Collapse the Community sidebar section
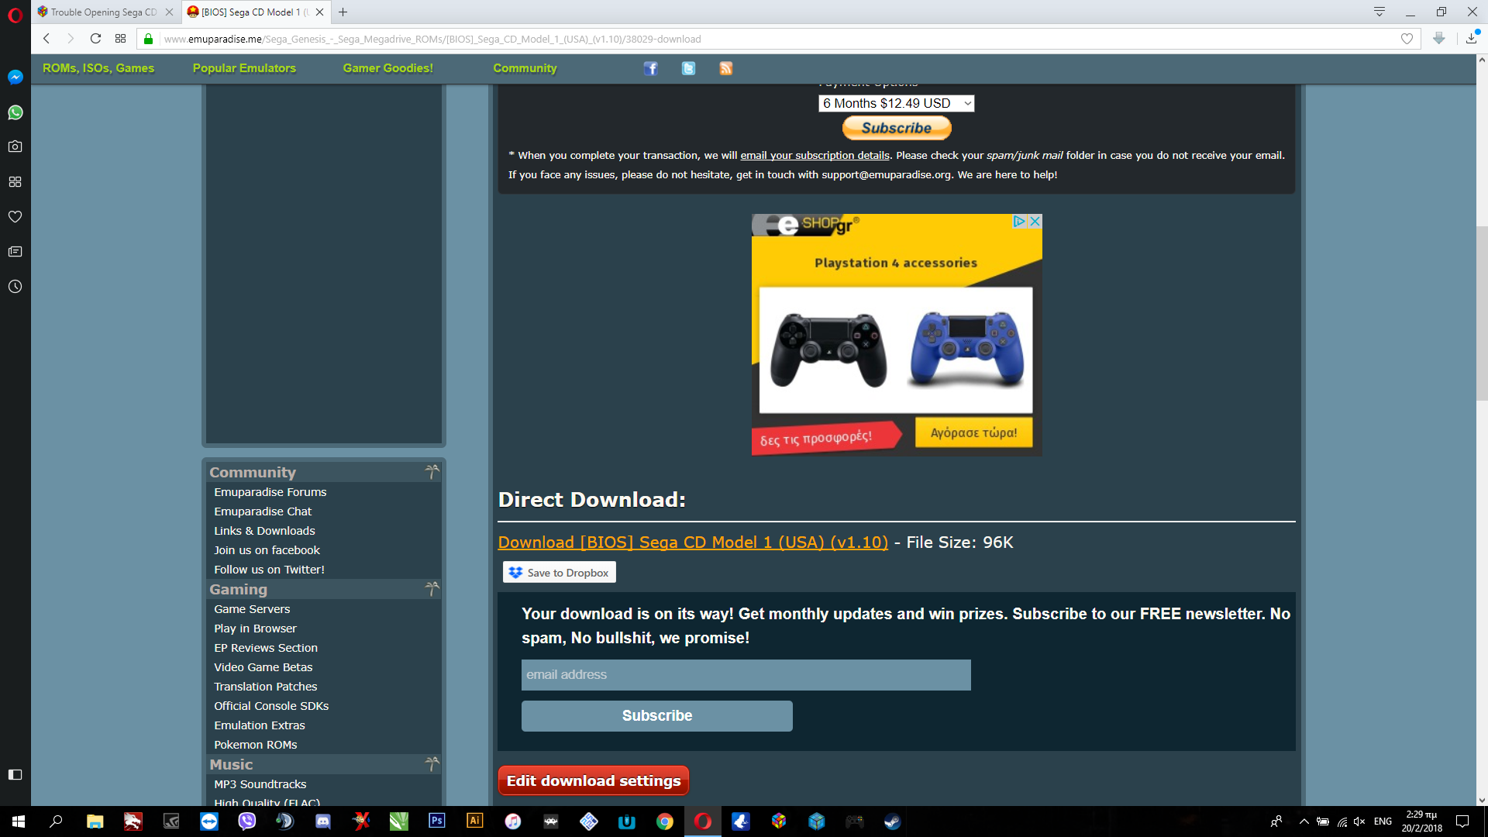The width and height of the screenshot is (1488, 837). tap(432, 471)
